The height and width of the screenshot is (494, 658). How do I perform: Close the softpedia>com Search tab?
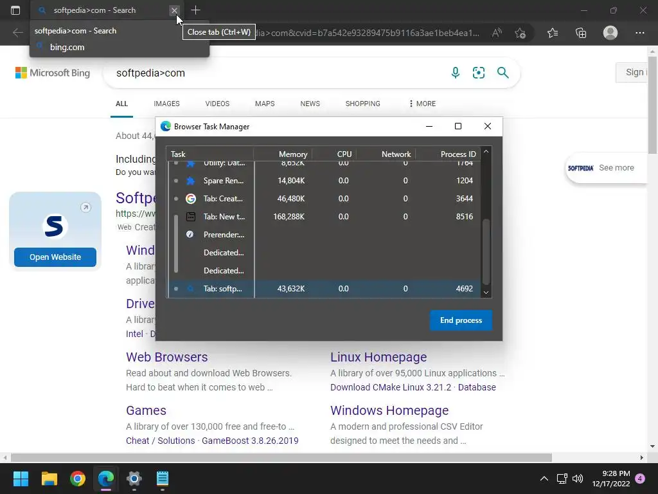pyautogui.click(x=174, y=10)
